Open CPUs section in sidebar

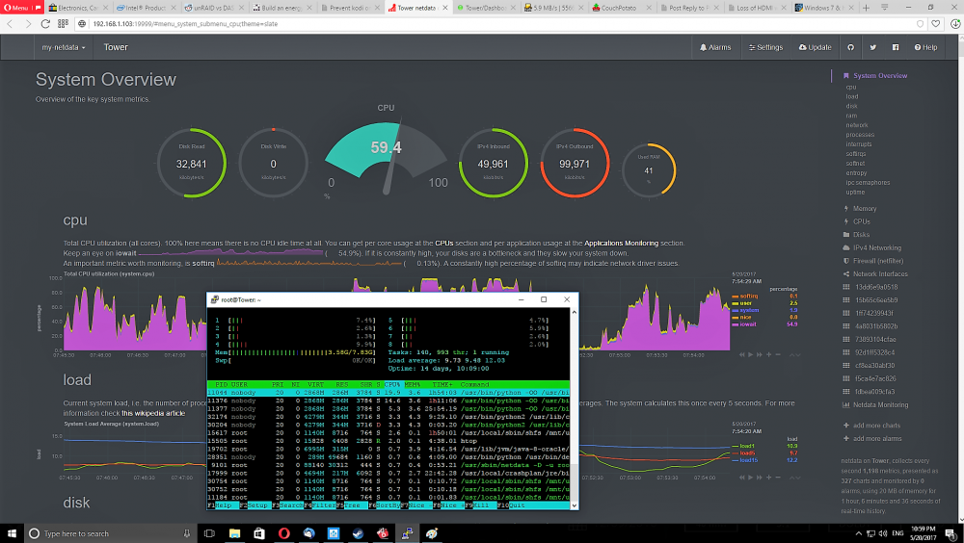tap(861, 221)
